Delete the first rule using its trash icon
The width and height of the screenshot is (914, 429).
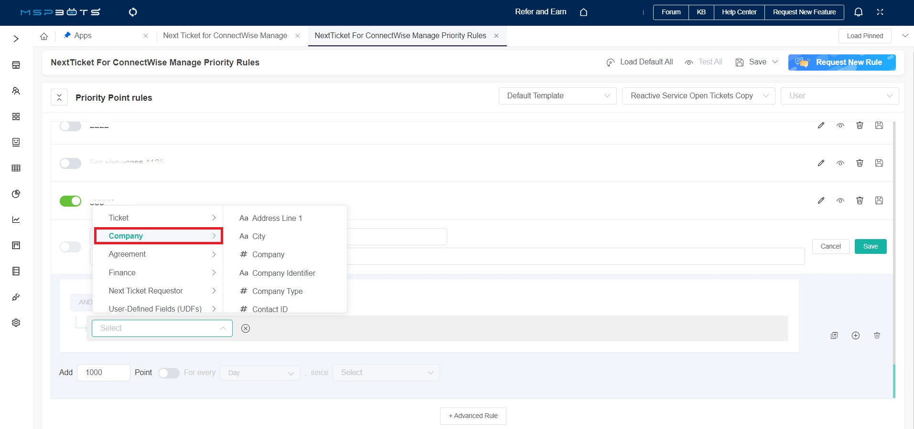click(x=860, y=126)
